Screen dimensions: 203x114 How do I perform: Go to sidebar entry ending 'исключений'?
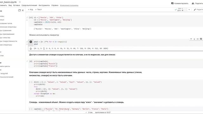coord(7,77)
